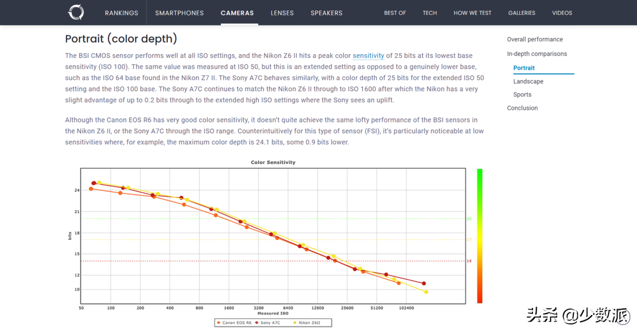Toggle Sony A7C legend entry
This screenshot has height=333, width=637.
pyautogui.click(x=268, y=323)
